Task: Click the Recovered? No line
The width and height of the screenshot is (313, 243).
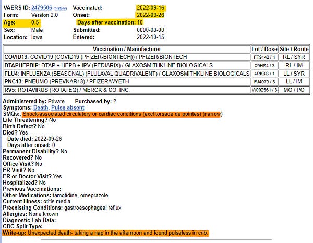Action: [22, 157]
